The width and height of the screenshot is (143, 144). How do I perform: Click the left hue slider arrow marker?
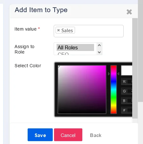click(109, 74)
